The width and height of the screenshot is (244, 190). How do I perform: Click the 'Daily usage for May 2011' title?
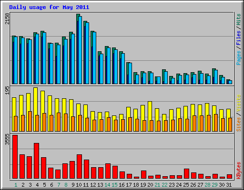[49, 7]
